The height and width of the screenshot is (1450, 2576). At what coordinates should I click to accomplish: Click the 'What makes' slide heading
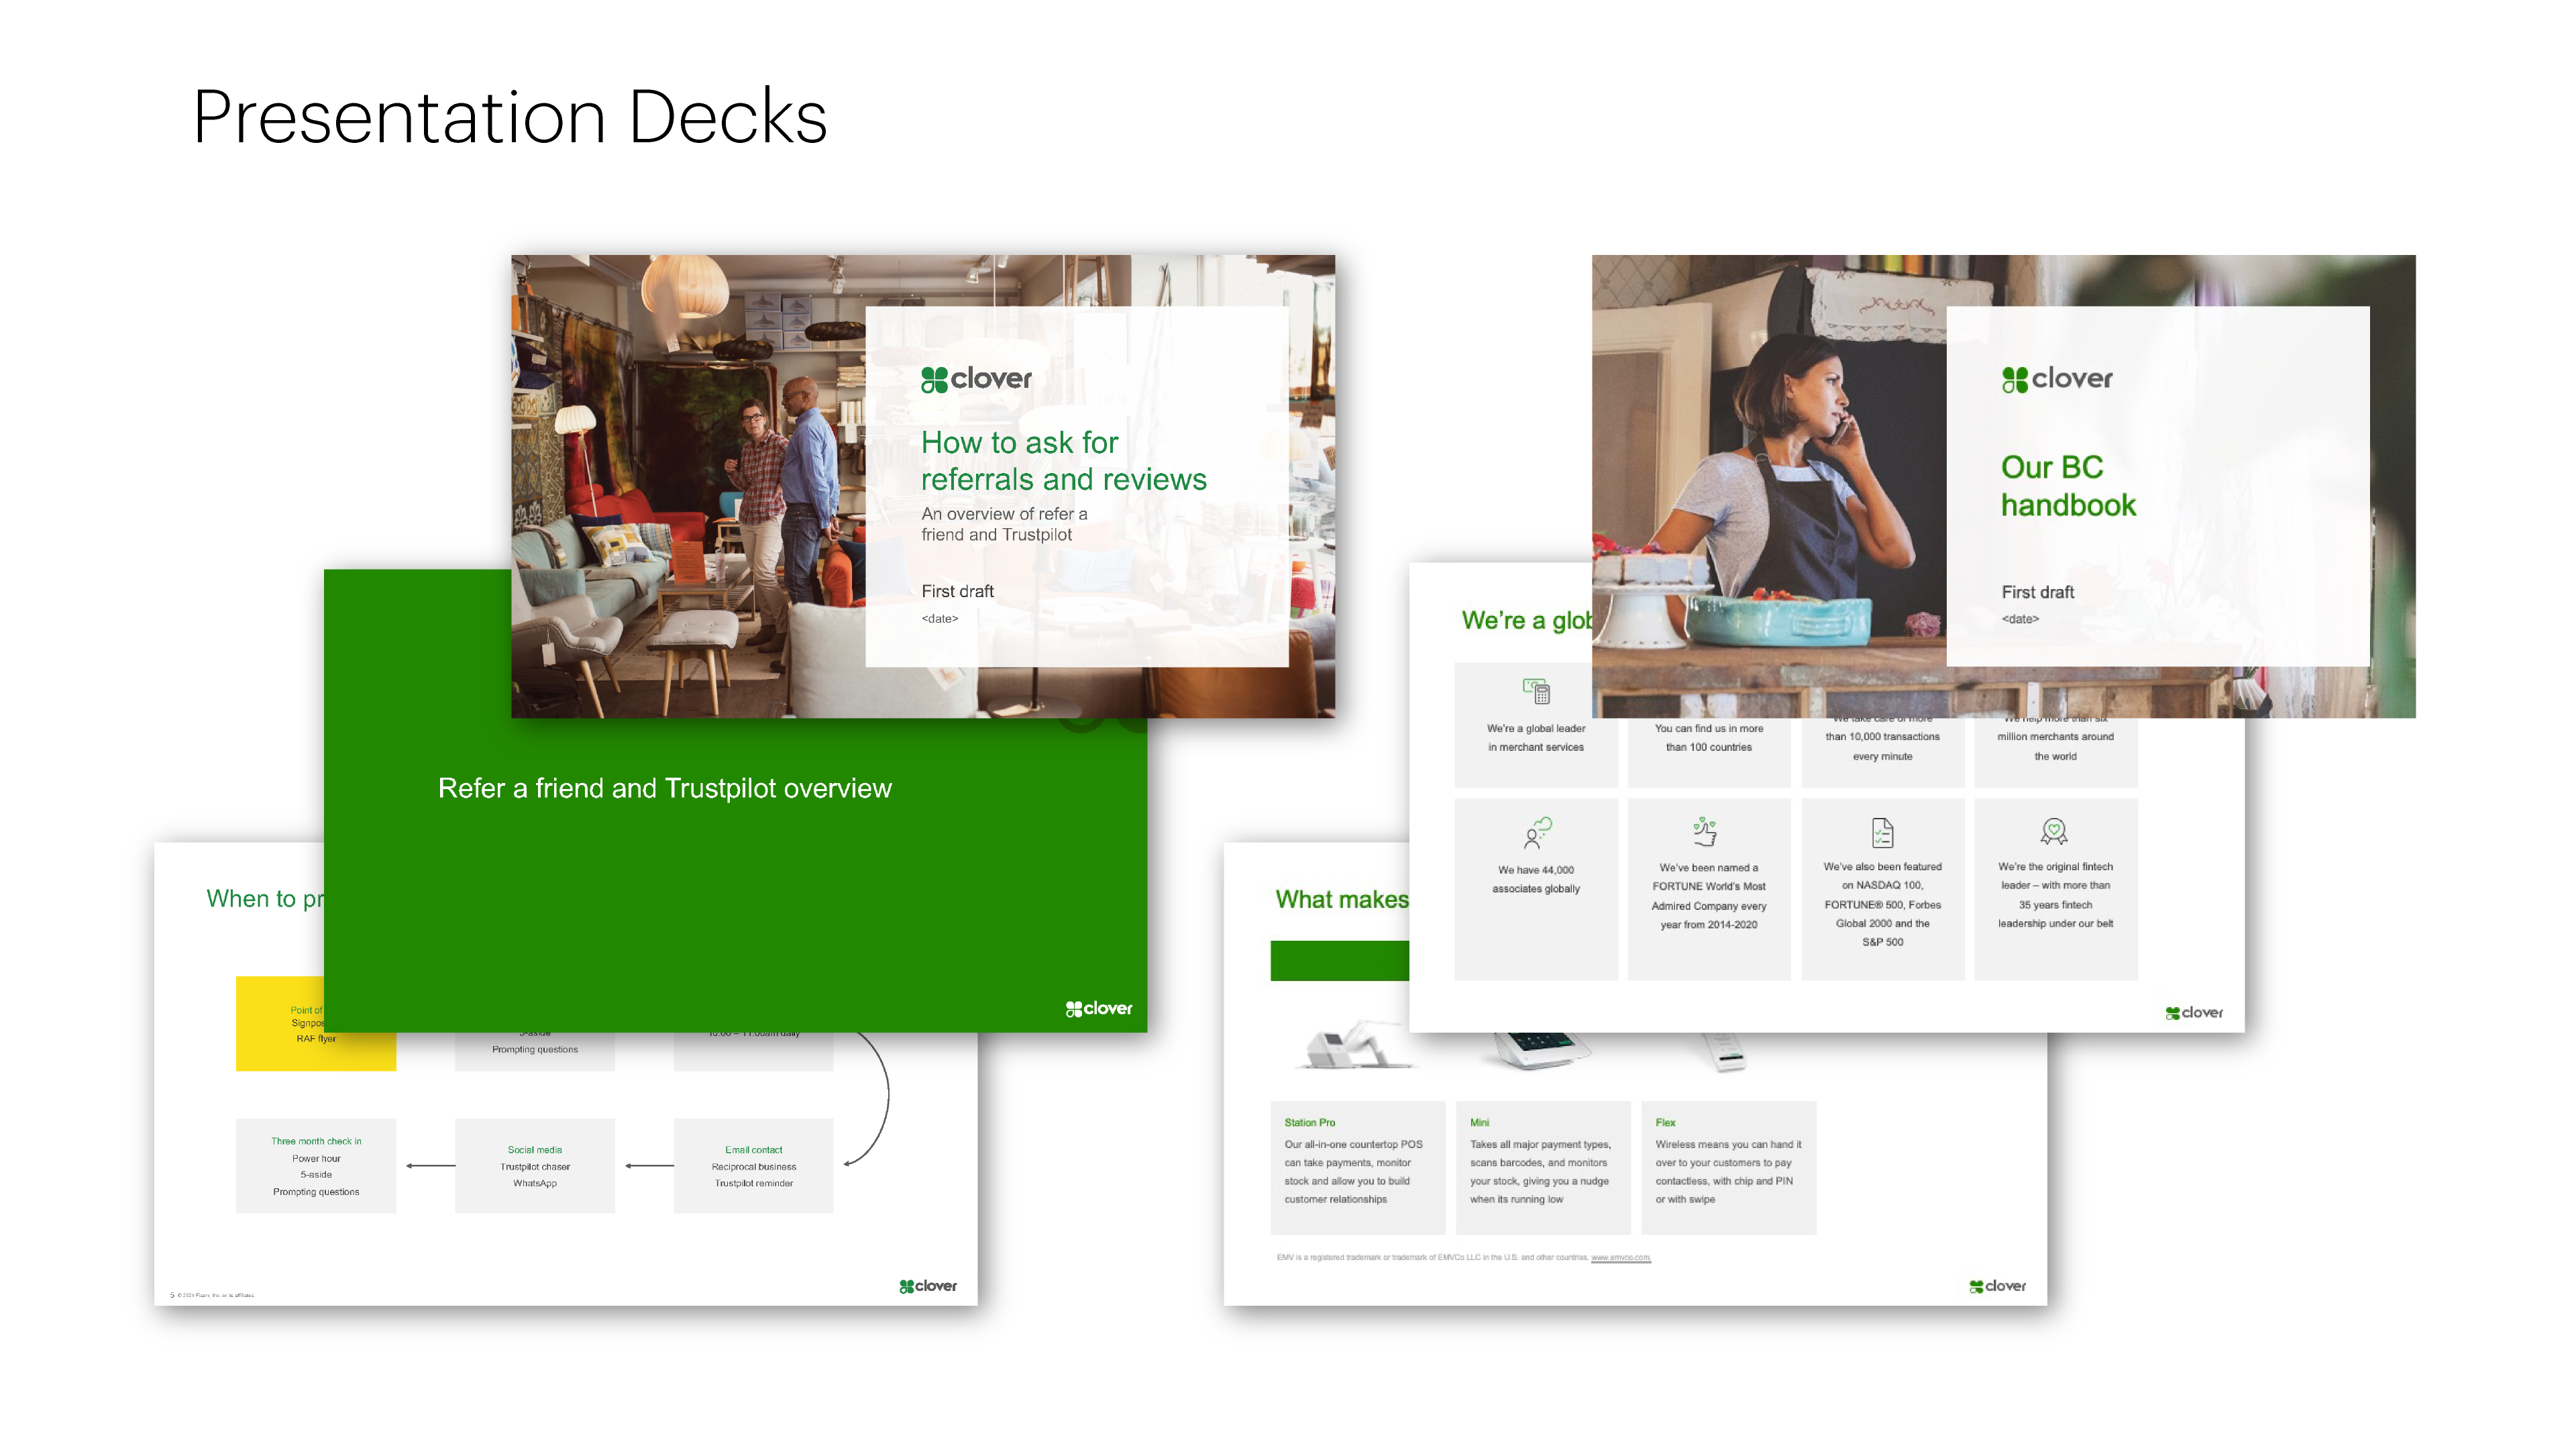[x=1341, y=899]
